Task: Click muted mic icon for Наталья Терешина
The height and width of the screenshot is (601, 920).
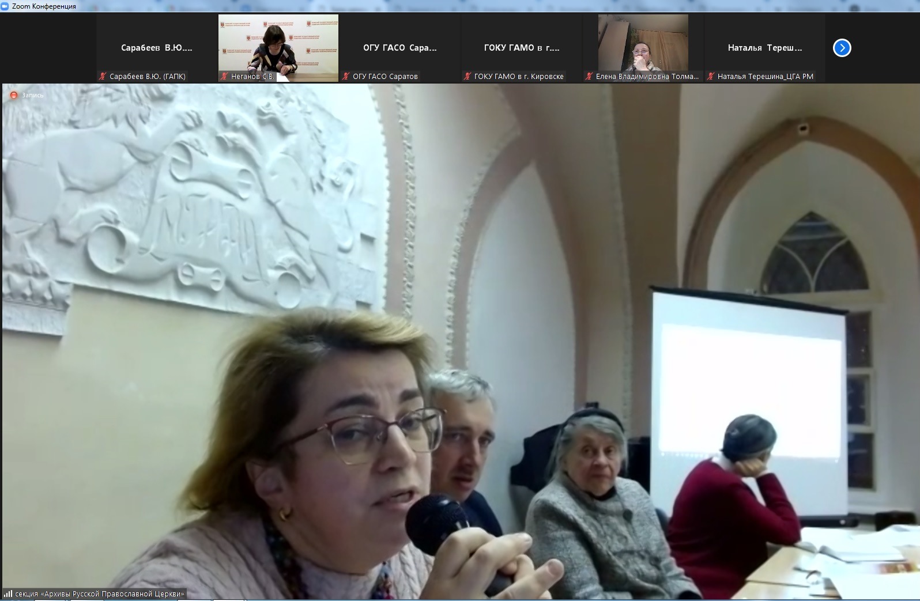Action: [711, 76]
